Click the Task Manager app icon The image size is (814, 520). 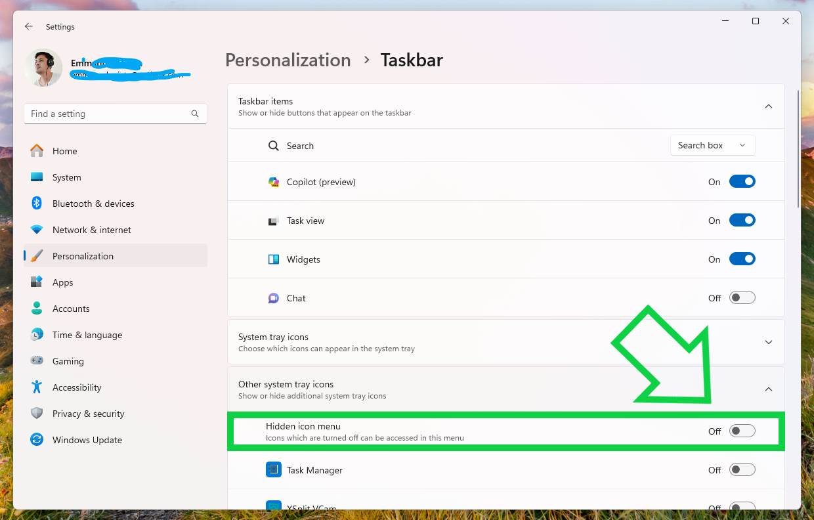click(273, 470)
